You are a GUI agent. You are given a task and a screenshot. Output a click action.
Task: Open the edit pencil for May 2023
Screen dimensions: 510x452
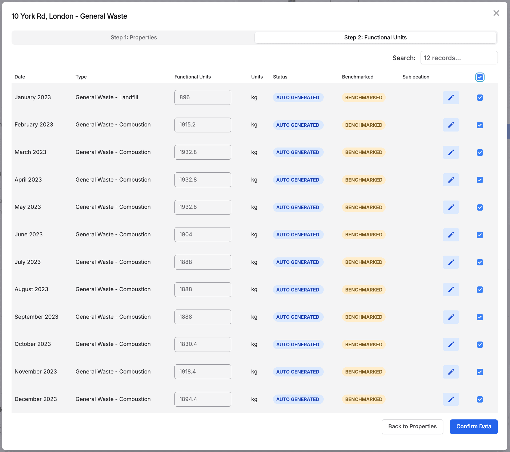click(451, 207)
